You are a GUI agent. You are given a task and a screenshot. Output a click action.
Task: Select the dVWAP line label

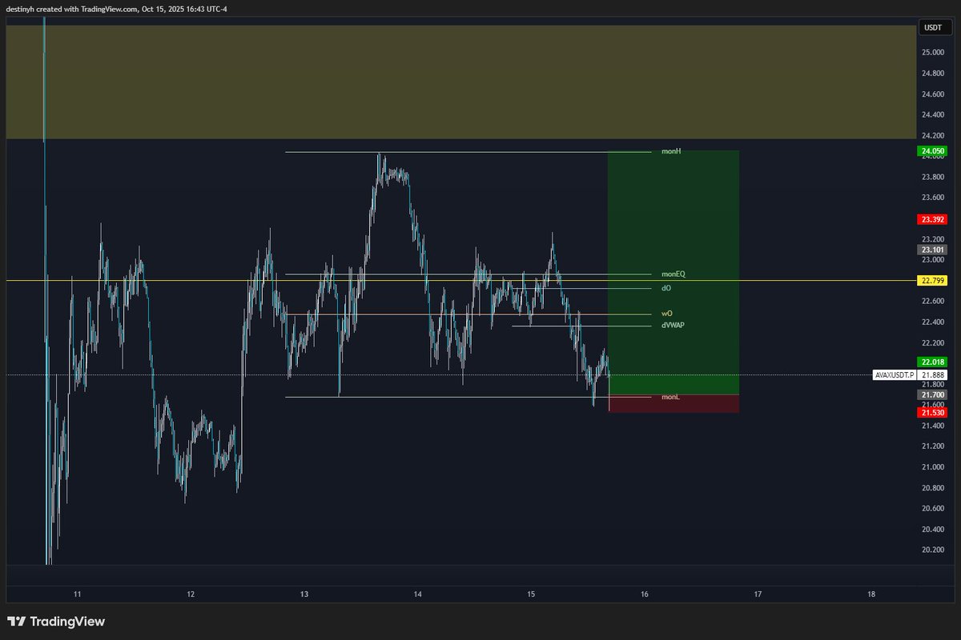pyautogui.click(x=673, y=326)
